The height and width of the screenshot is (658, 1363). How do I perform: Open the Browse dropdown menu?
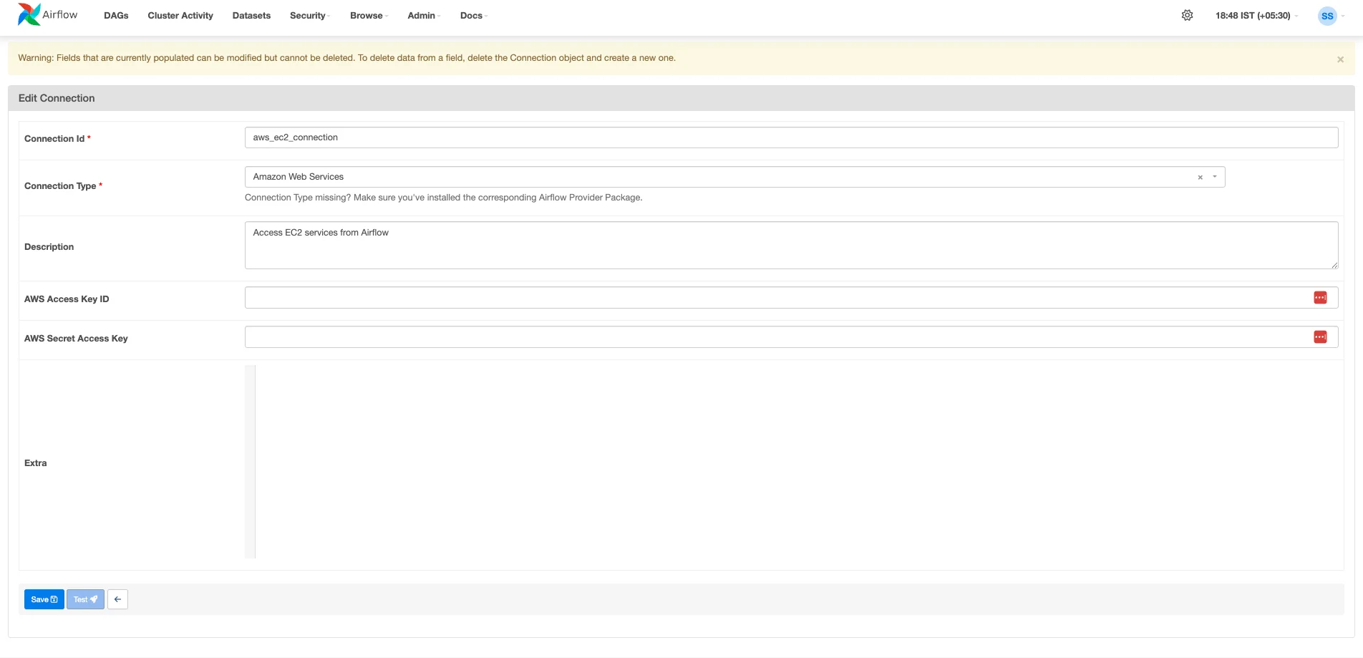[x=368, y=16]
